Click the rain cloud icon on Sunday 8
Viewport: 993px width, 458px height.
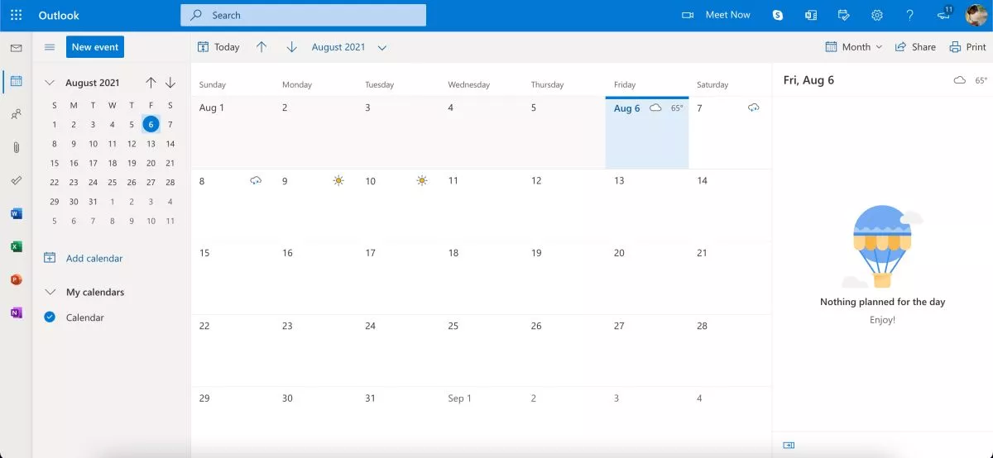pyautogui.click(x=256, y=180)
